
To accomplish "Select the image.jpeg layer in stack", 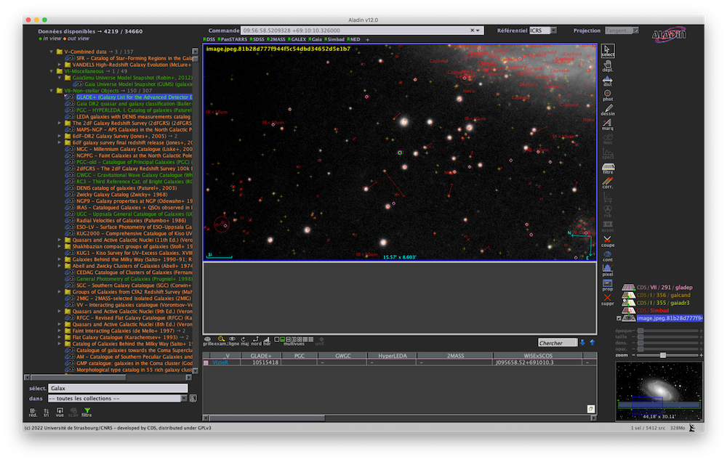I will [x=669, y=318].
